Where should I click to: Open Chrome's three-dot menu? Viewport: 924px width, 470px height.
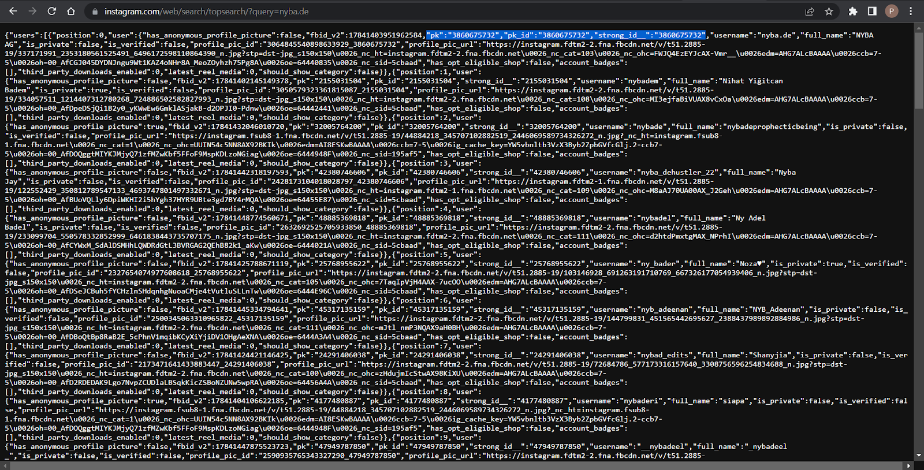(x=911, y=12)
